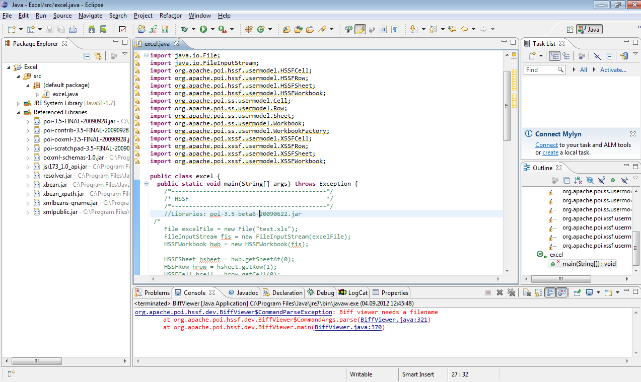This screenshot has width=641, height=382.
Task: Click the green Run button icon
Action: pyautogui.click(x=203, y=29)
